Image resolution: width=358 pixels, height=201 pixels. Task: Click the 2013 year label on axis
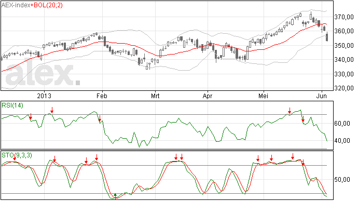pos(44,96)
